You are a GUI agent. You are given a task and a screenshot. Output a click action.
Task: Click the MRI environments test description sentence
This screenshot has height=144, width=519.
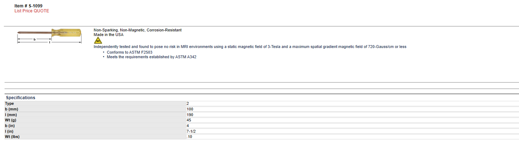pyautogui.click(x=250, y=47)
